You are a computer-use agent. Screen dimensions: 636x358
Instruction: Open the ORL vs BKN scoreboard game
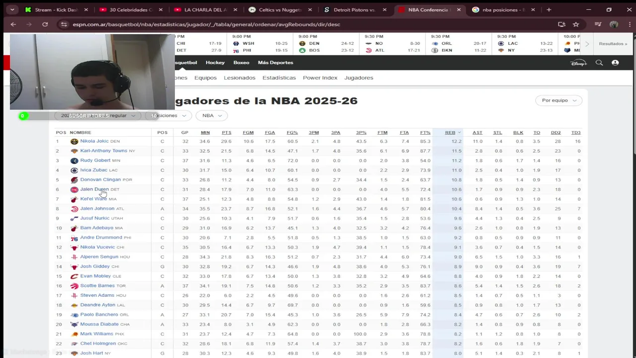tap(459, 44)
